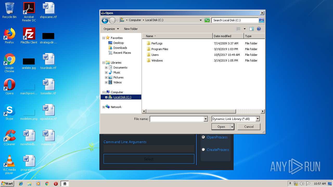Select the CreateProcess radio button

click(x=203, y=150)
